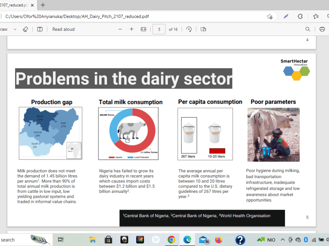Viewport: 329px width, 246px height.
Task: Open the Wi-Fi network tray icon
Action: [x=314, y=240]
